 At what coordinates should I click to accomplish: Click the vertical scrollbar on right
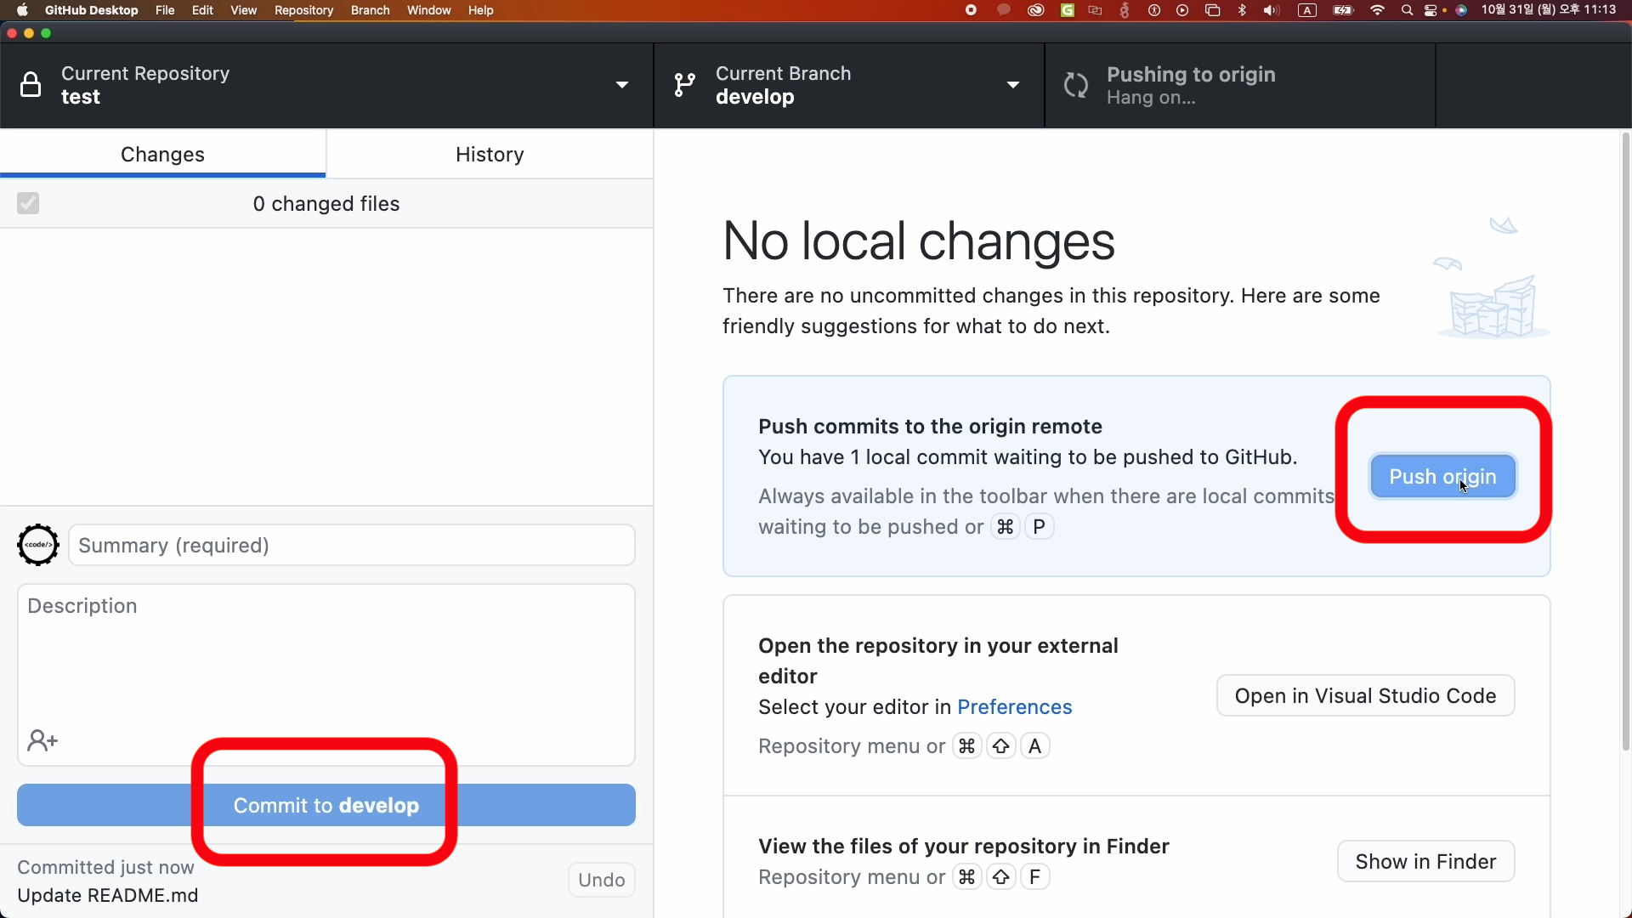pos(1625,442)
